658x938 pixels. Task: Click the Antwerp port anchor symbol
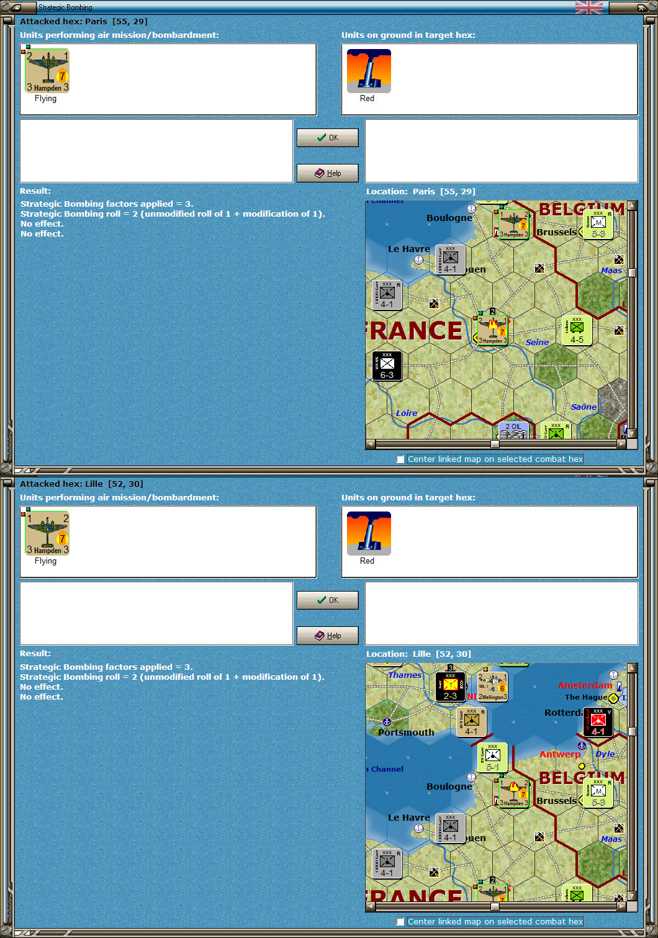coord(582,746)
